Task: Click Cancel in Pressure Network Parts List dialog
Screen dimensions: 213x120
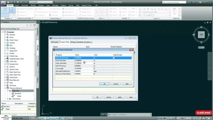Action: coord(108,97)
